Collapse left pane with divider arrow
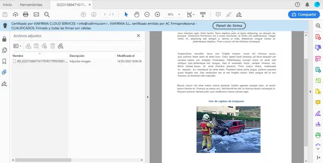This screenshot has width=323, height=163. click(x=147, y=97)
